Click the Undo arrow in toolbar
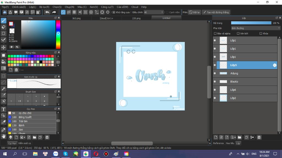The height and width of the screenshot is (158, 282). point(47,12)
